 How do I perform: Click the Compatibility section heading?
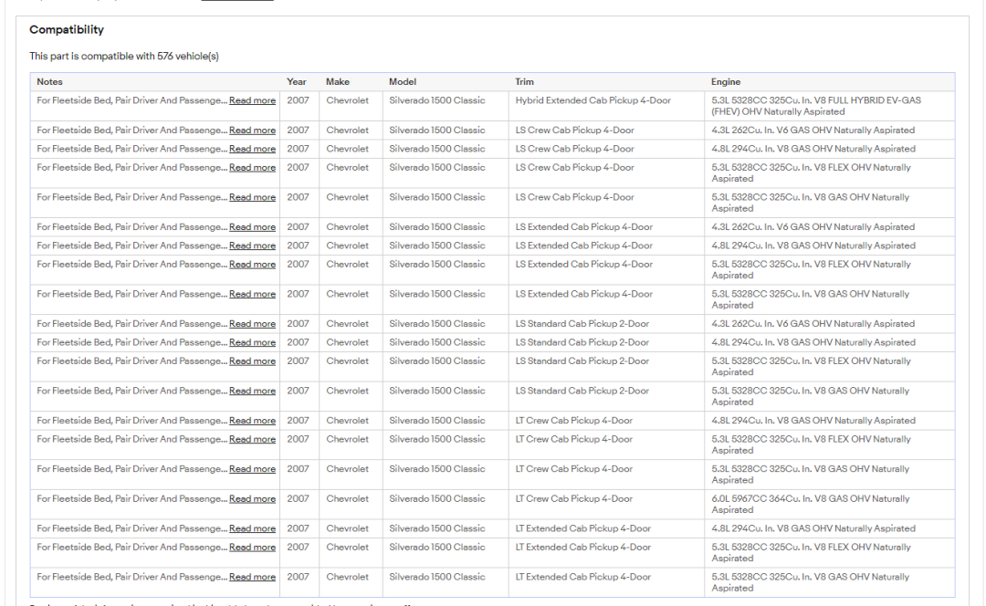(x=67, y=29)
